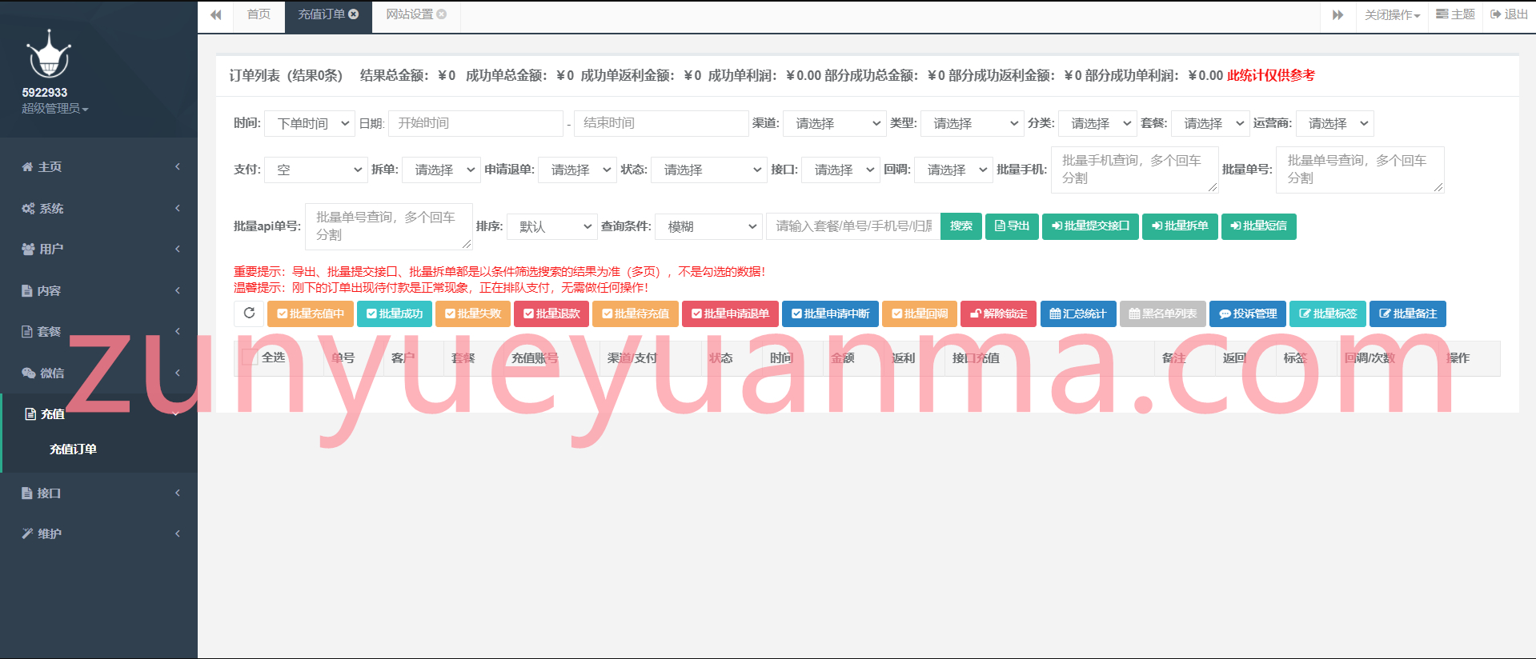Viewport: 1536px width, 659px height.
Task: Click the 开始时间 date field
Action: click(475, 123)
